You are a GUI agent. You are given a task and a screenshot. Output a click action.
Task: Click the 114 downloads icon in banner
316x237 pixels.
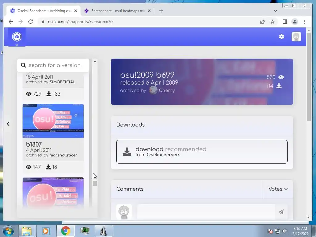pyautogui.click(x=279, y=86)
